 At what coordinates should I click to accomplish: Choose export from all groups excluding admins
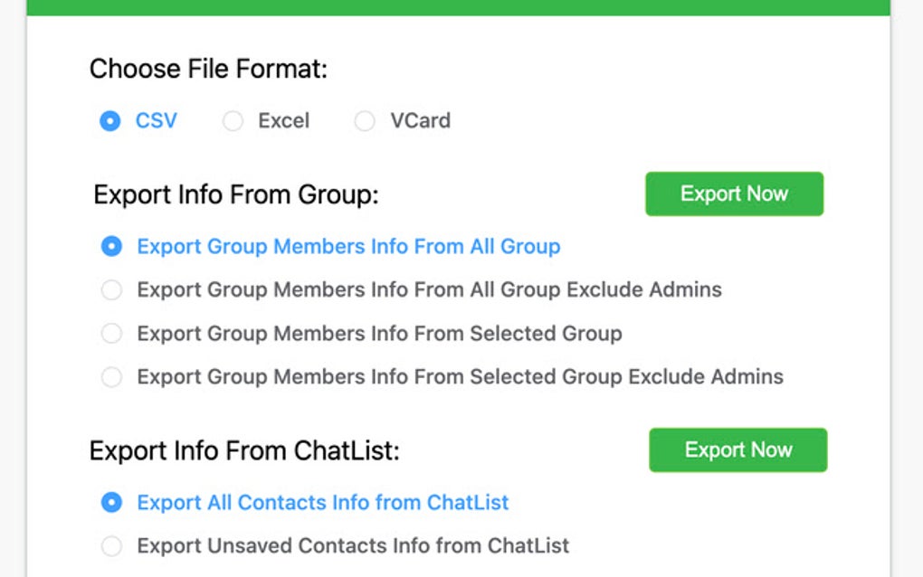(111, 289)
